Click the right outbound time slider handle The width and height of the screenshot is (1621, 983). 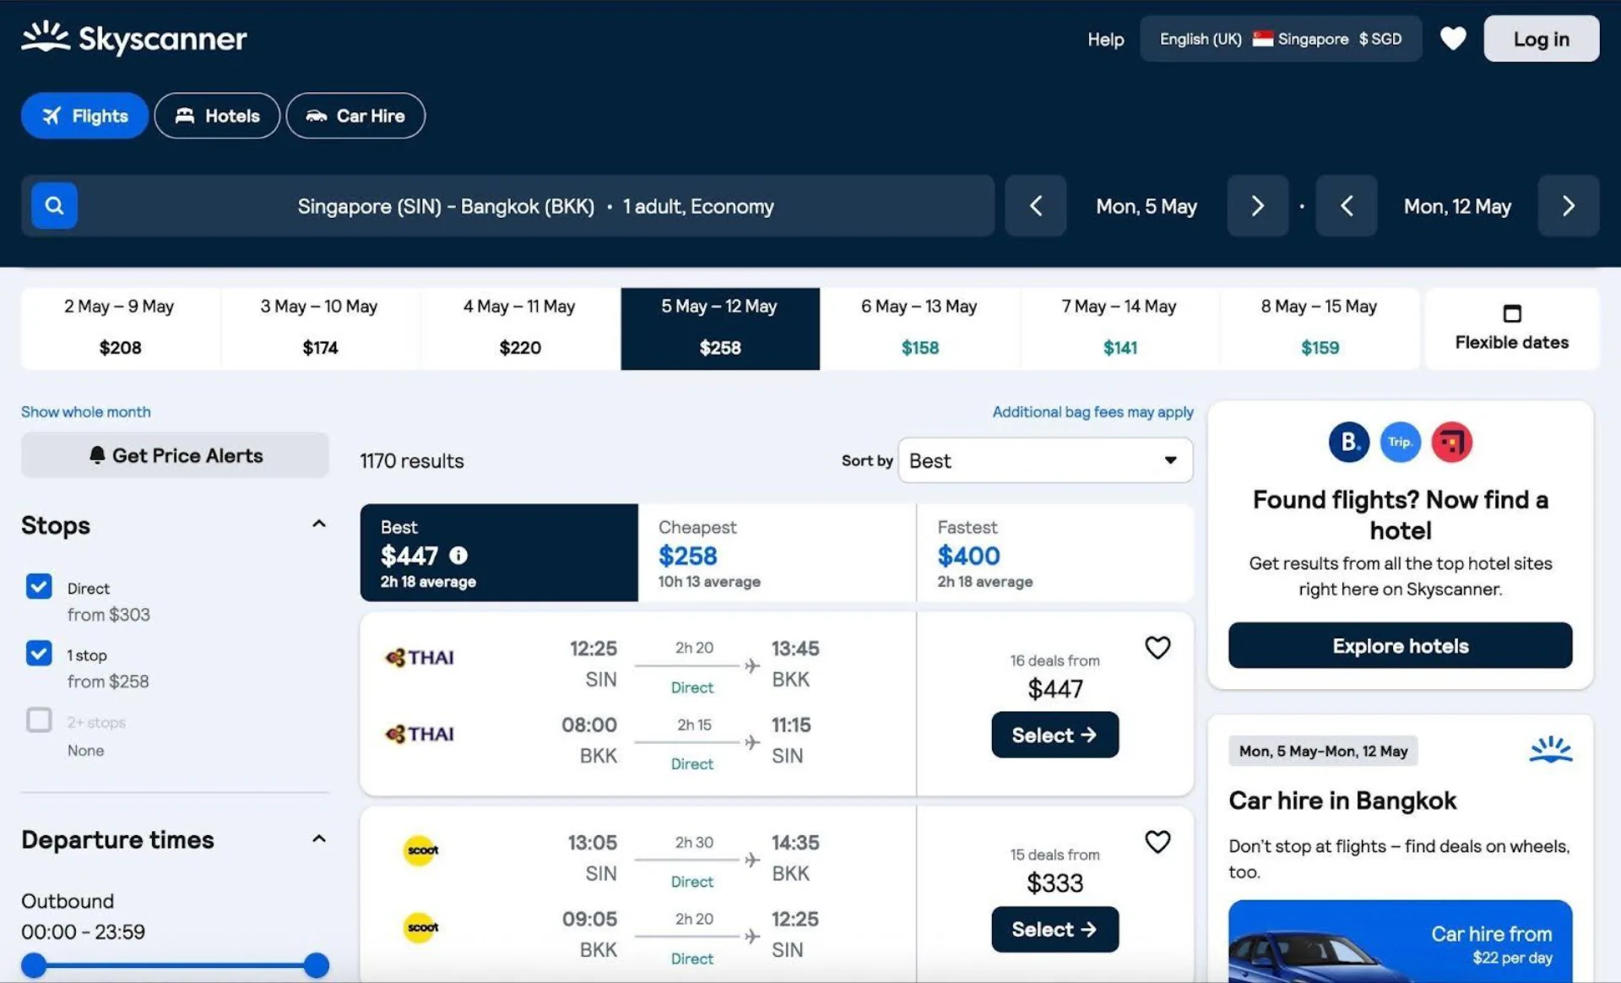click(x=316, y=964)
